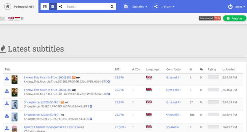Click the Uploaded column header
This screenshot has width=247, height=132.
[x=229, y=69]
